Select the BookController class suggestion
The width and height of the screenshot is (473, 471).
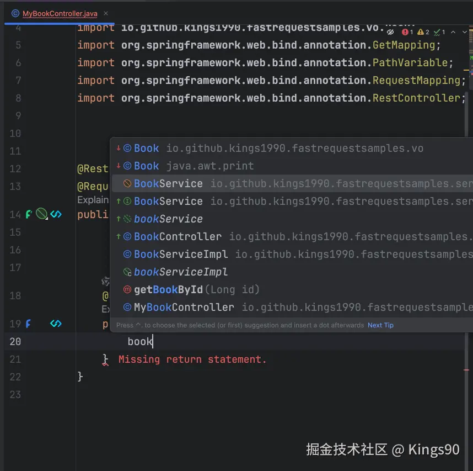point(293,236)
